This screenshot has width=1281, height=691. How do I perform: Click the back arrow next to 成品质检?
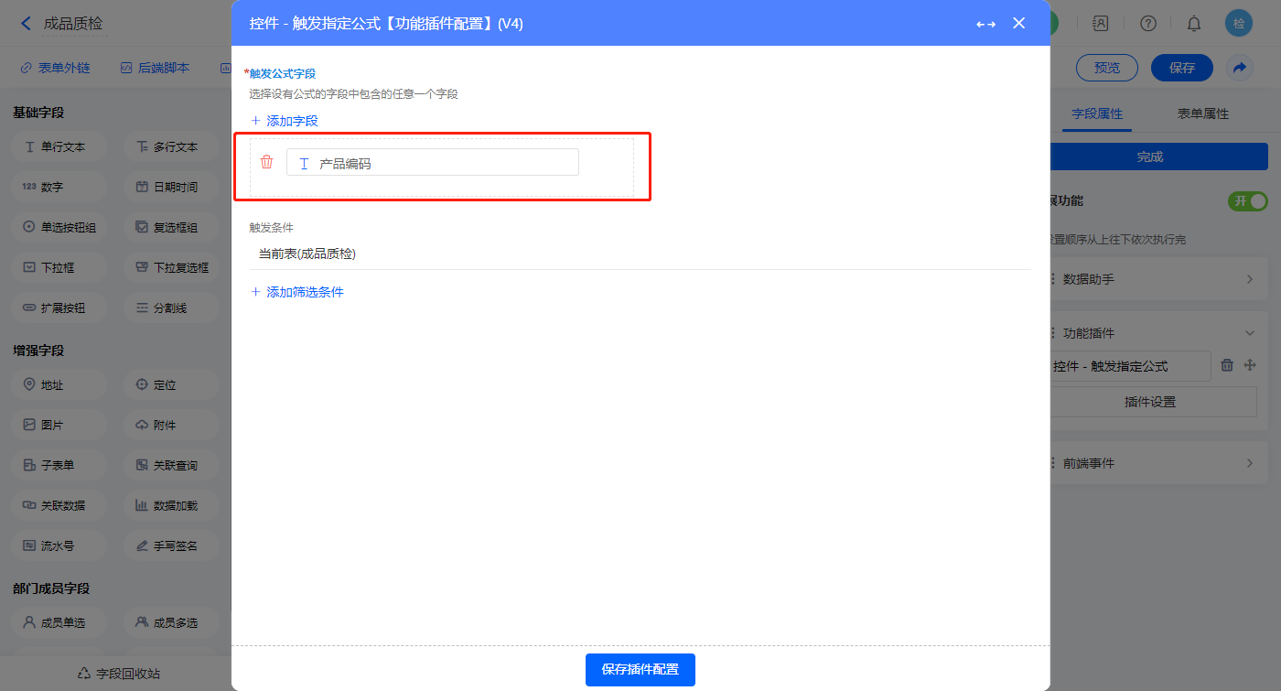coord(26,24)
